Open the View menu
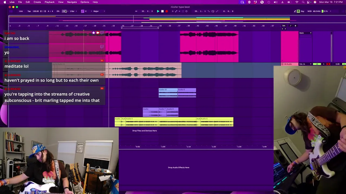The height and width of the screenshot is (194, 346). click(61, 2)
